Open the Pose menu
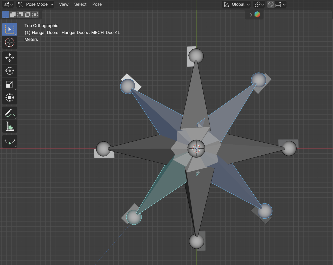The height and width of the screenshot is (265, 333). pyautogui.click(x=97, y=4)
